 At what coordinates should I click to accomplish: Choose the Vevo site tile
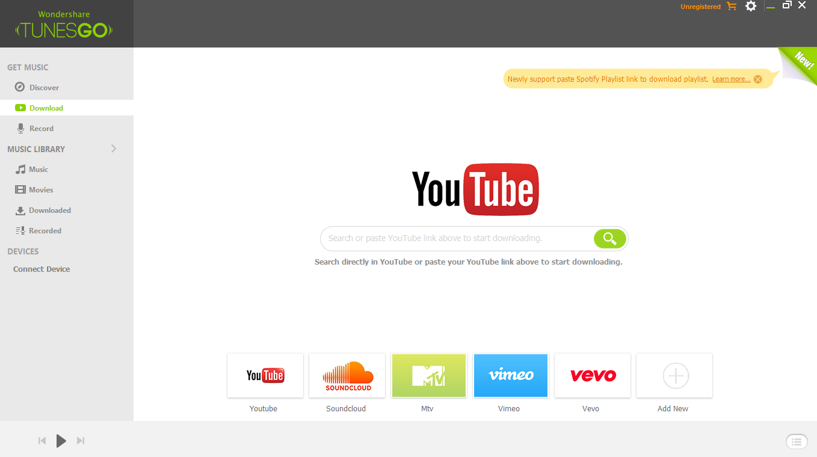pyautogui.click(x=593, y=376)
